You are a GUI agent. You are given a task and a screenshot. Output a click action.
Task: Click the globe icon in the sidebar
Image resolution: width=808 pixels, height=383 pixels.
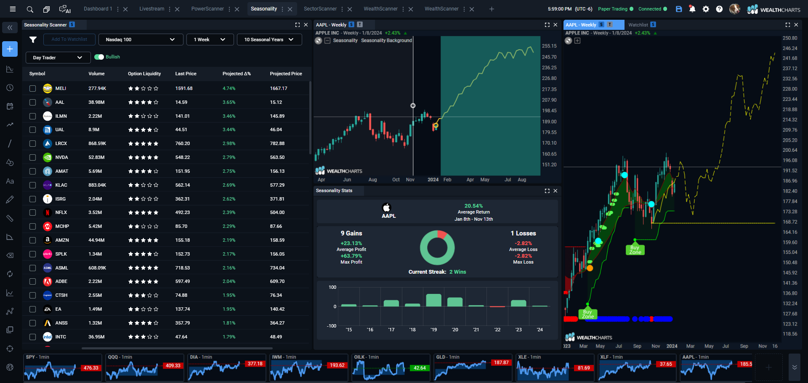point(10,367)
